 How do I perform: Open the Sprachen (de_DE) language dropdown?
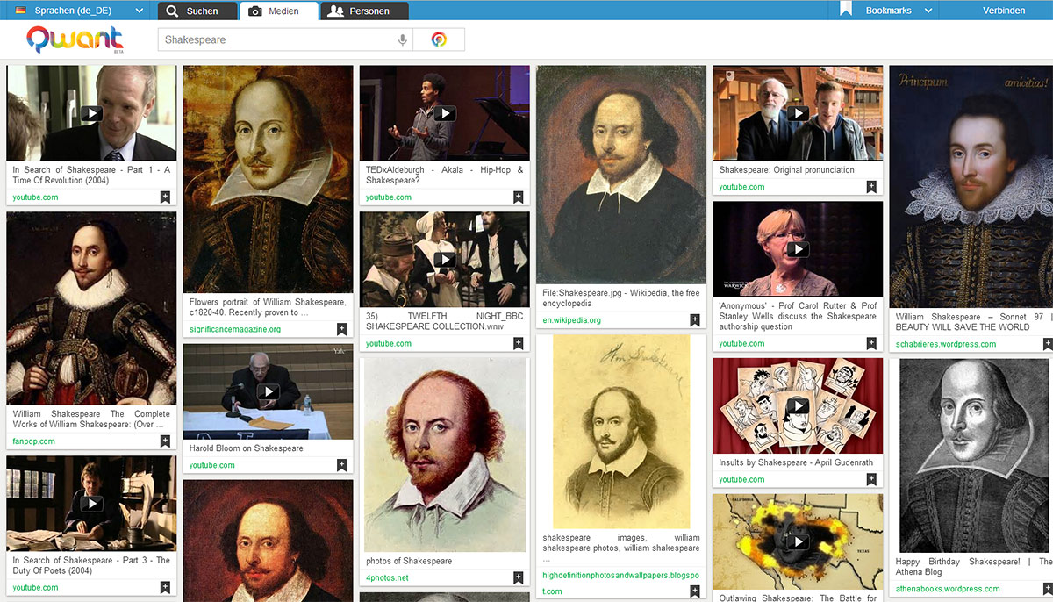pos(80,11)
